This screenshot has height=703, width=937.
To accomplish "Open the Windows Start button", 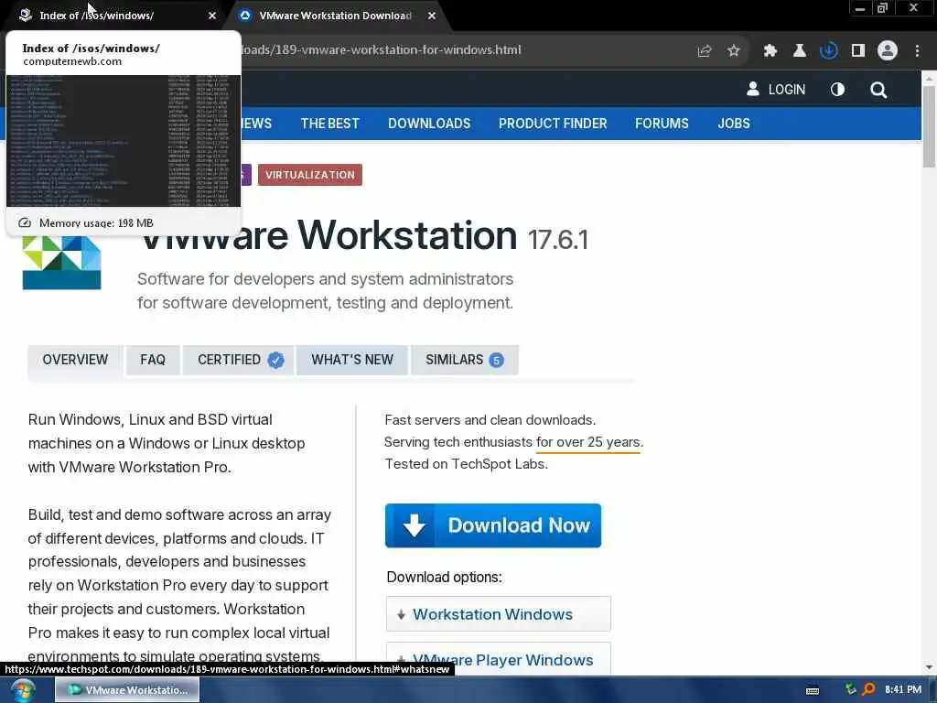I will [x=23, y=690].
